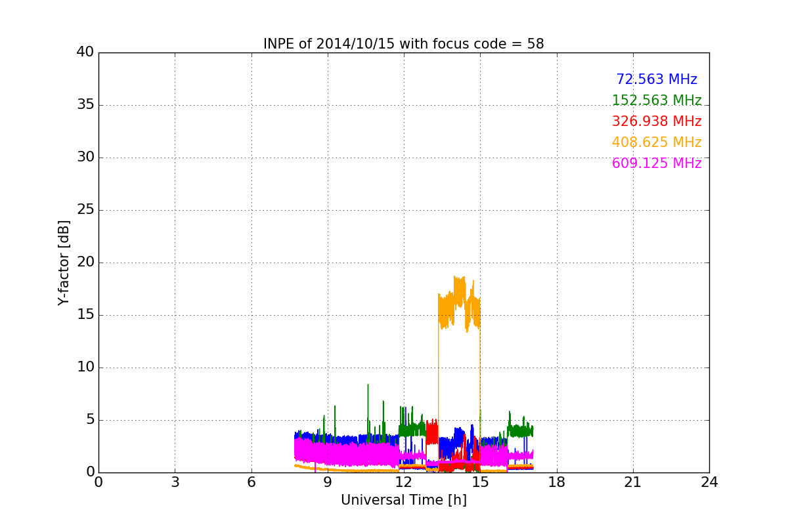This screenshot has height=525, width=788.
Task: Click the 'Universal Time [h]' axis label
Action: point(404,500)
